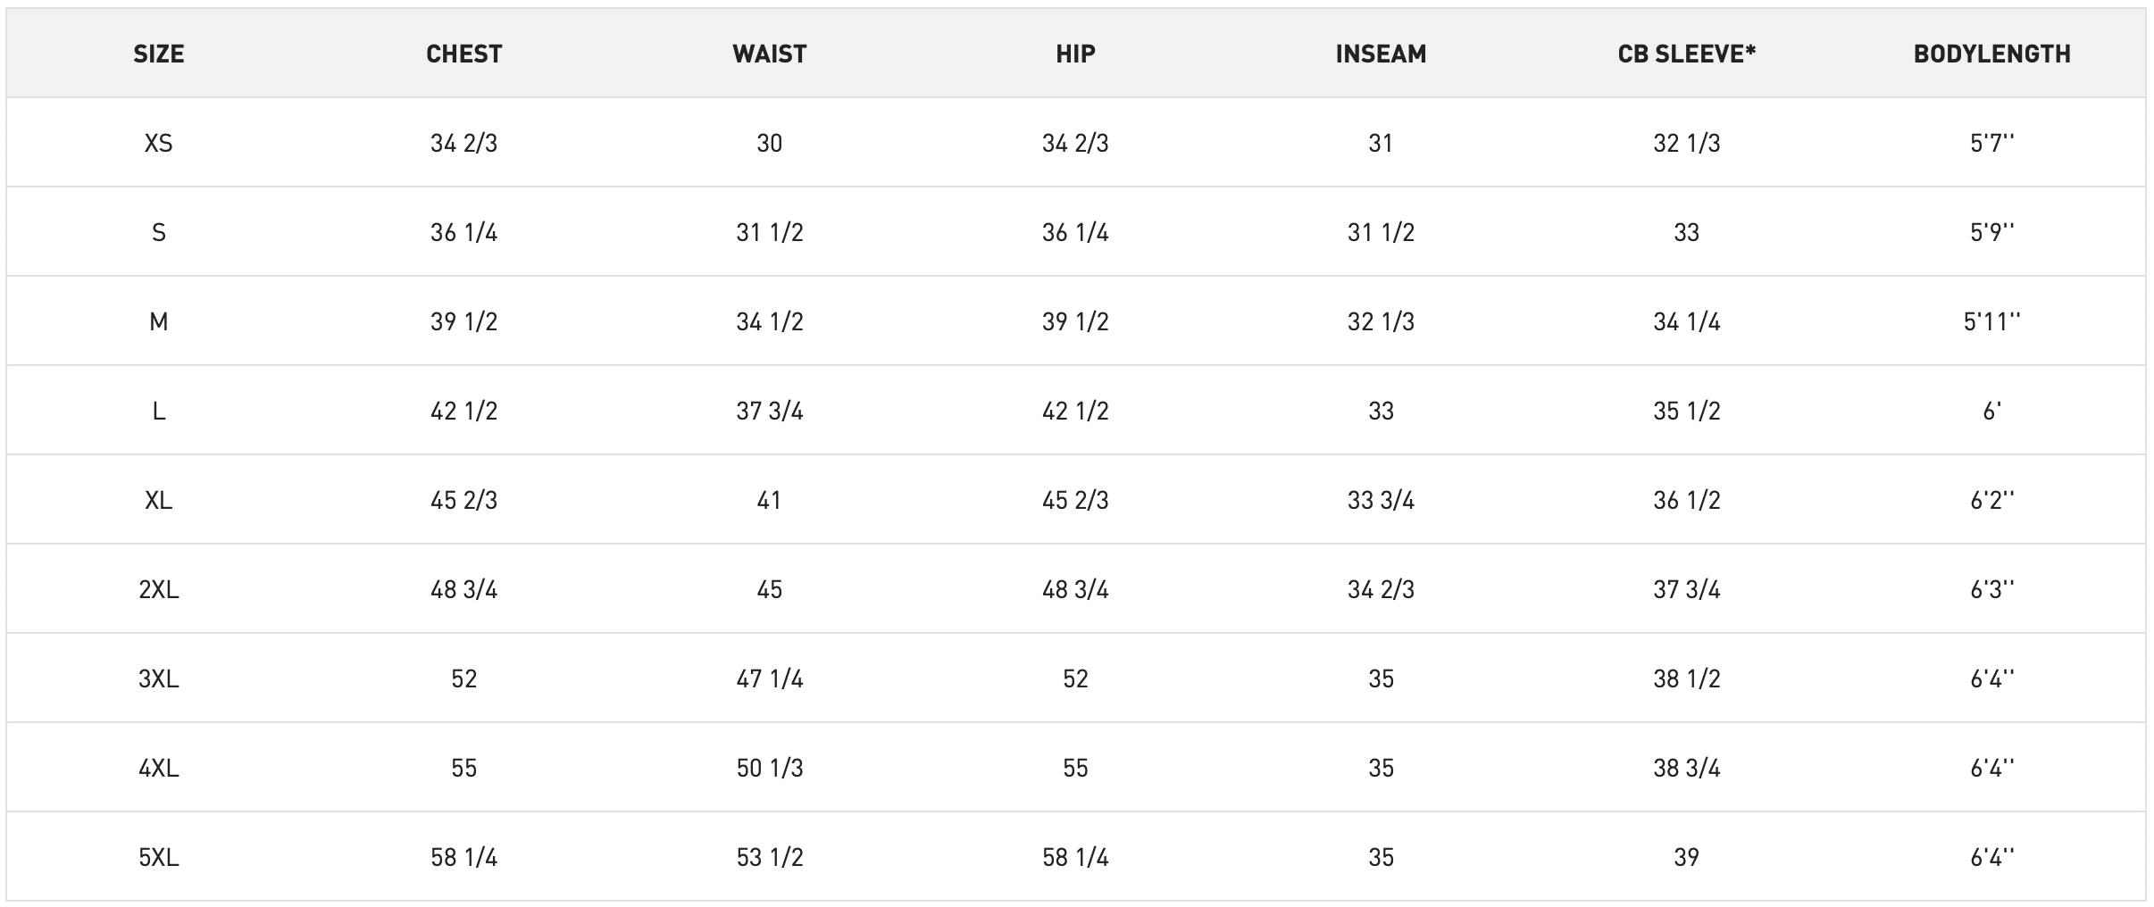The width and height of the screenshot is (2154, 907).
Task: Click CB sleeve value 38 3/4
Action: pyautogui.click(x=1687, y=768)
